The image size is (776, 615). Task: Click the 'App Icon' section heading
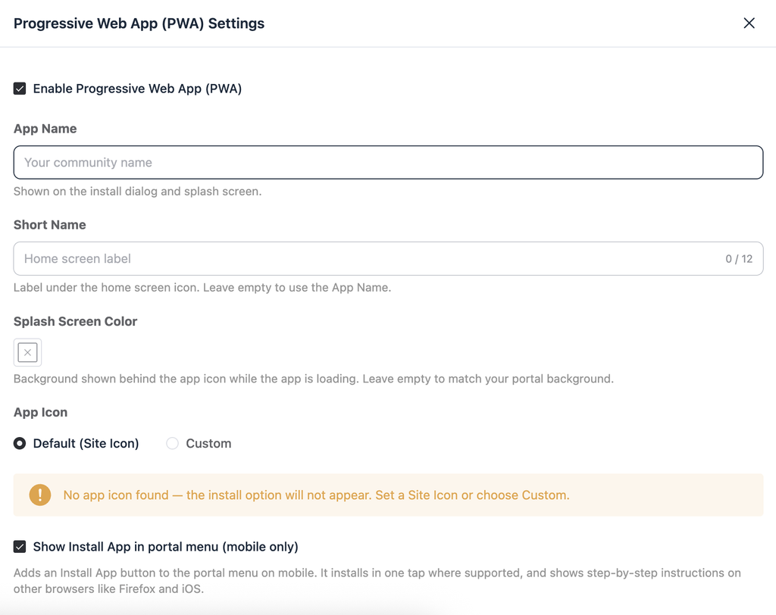pos(41,412)
